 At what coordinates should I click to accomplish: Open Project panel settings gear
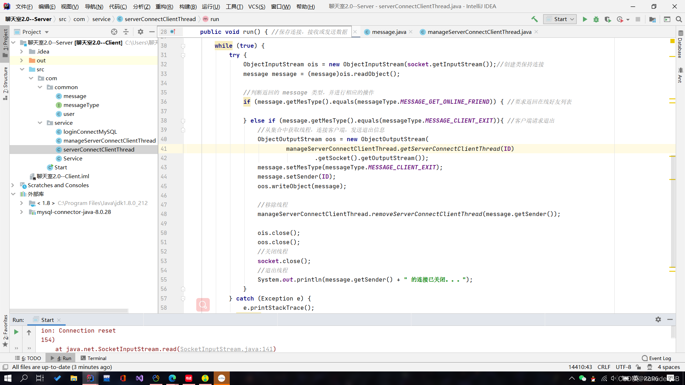coord(141,32)
